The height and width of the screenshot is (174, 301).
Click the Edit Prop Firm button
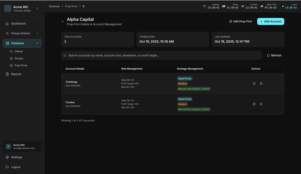coord(241,21)
